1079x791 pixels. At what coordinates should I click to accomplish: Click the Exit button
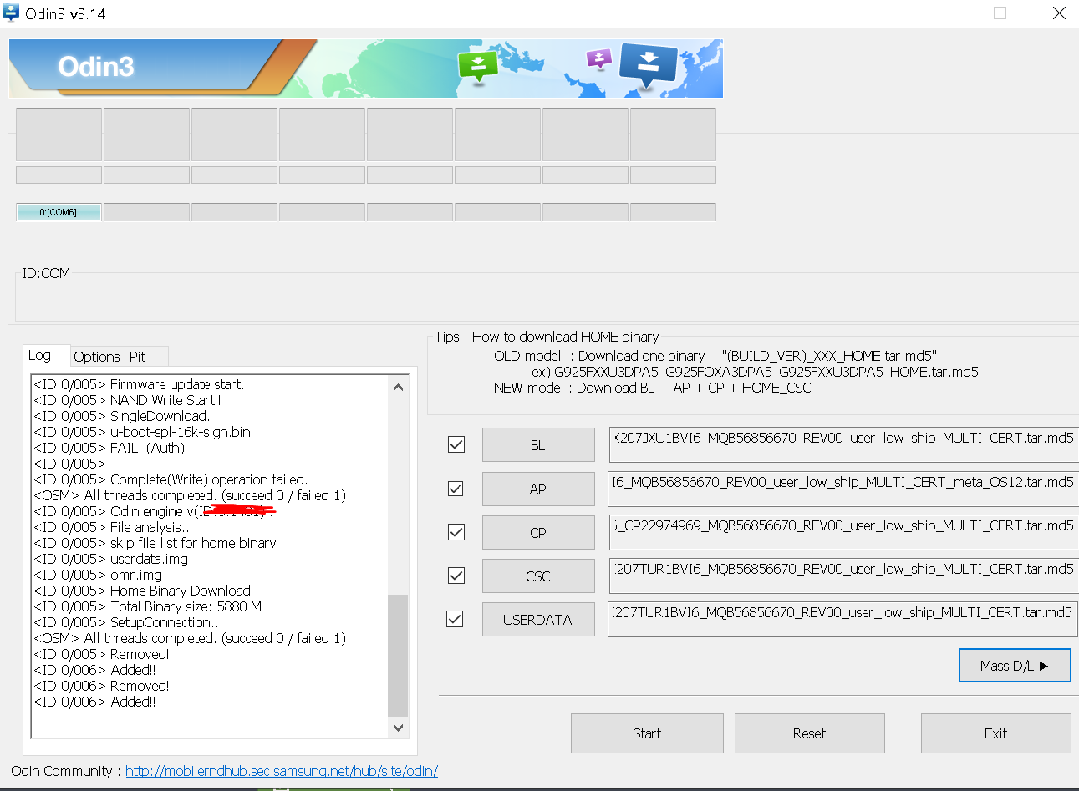(995, 733)
